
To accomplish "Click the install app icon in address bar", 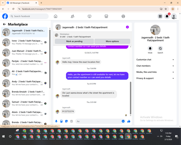I will (x=161, y=9).
